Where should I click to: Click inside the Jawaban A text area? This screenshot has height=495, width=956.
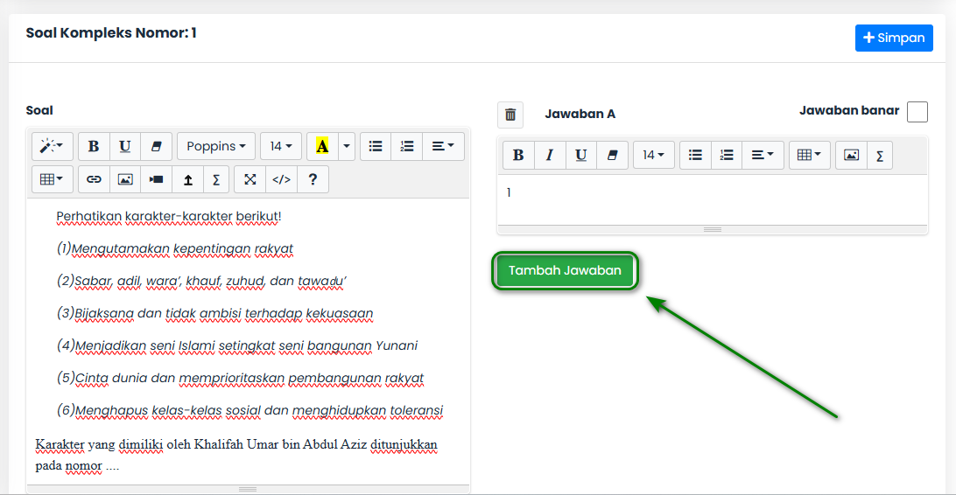click(712, 199)
